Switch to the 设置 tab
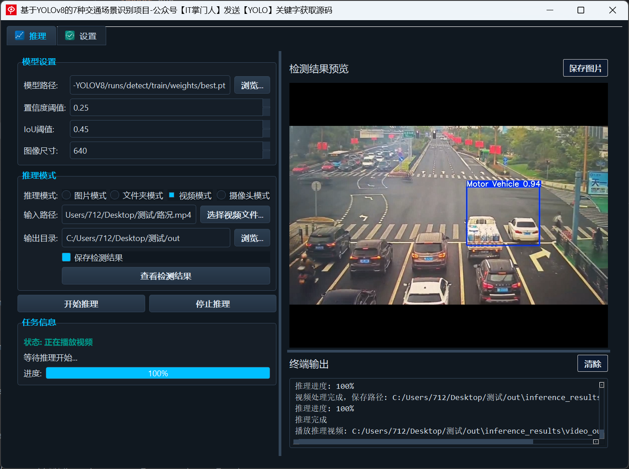This screenshot has height=469, width=629. [82, 36]
